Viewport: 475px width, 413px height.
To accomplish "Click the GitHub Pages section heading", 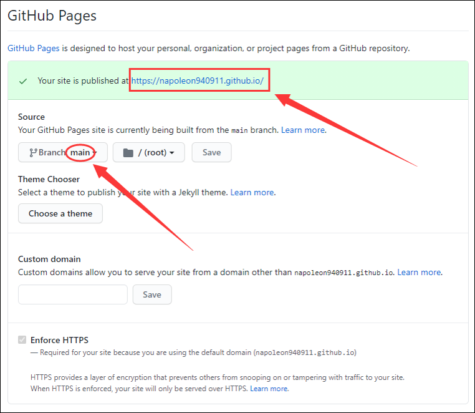I will (x=52, y=16).
